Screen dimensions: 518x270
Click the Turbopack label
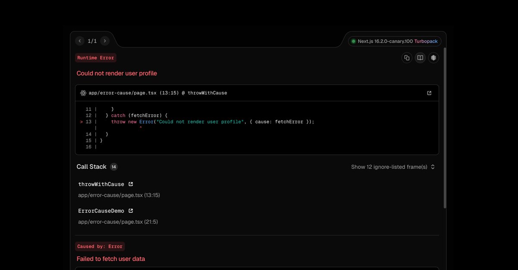tap(426, 41)
